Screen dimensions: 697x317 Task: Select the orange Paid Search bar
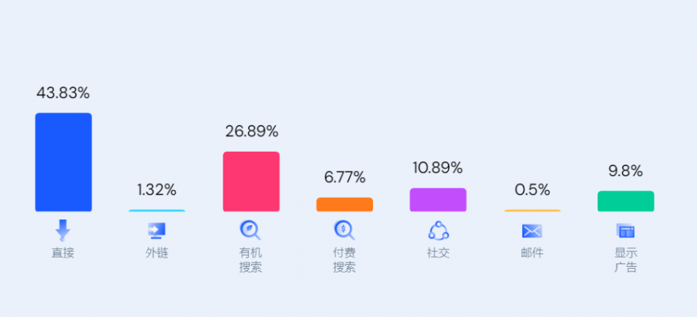tap(344, 204)
